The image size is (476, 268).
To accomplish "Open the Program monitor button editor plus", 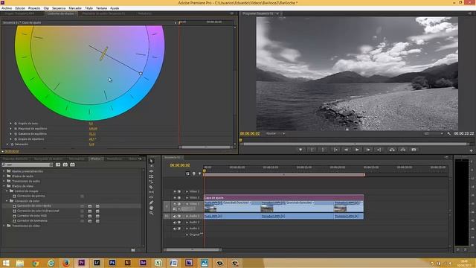I will point(471,150).
